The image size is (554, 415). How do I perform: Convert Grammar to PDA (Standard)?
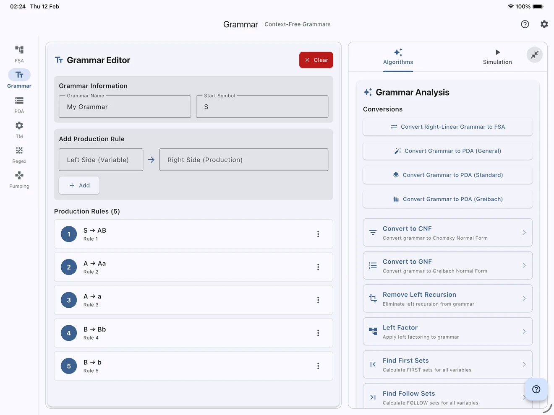447,175
